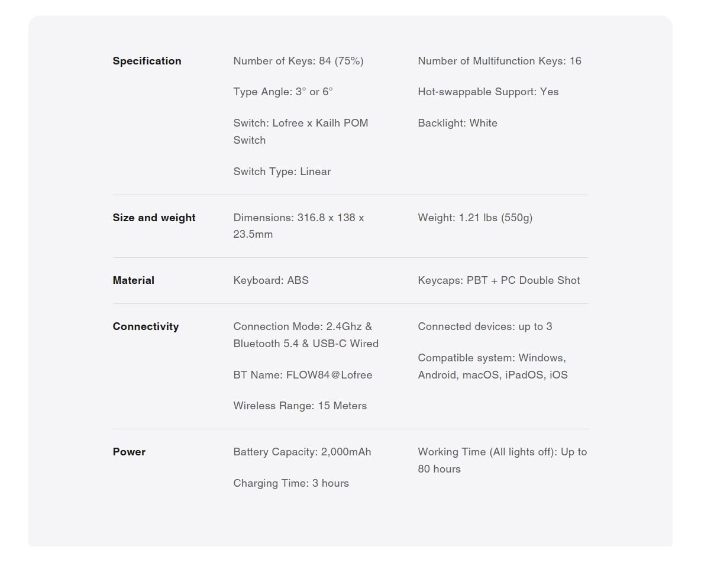Select the Charging Time: 3 hours line
701x563 pixels.
pyautogui.click(x=291, y=483)
